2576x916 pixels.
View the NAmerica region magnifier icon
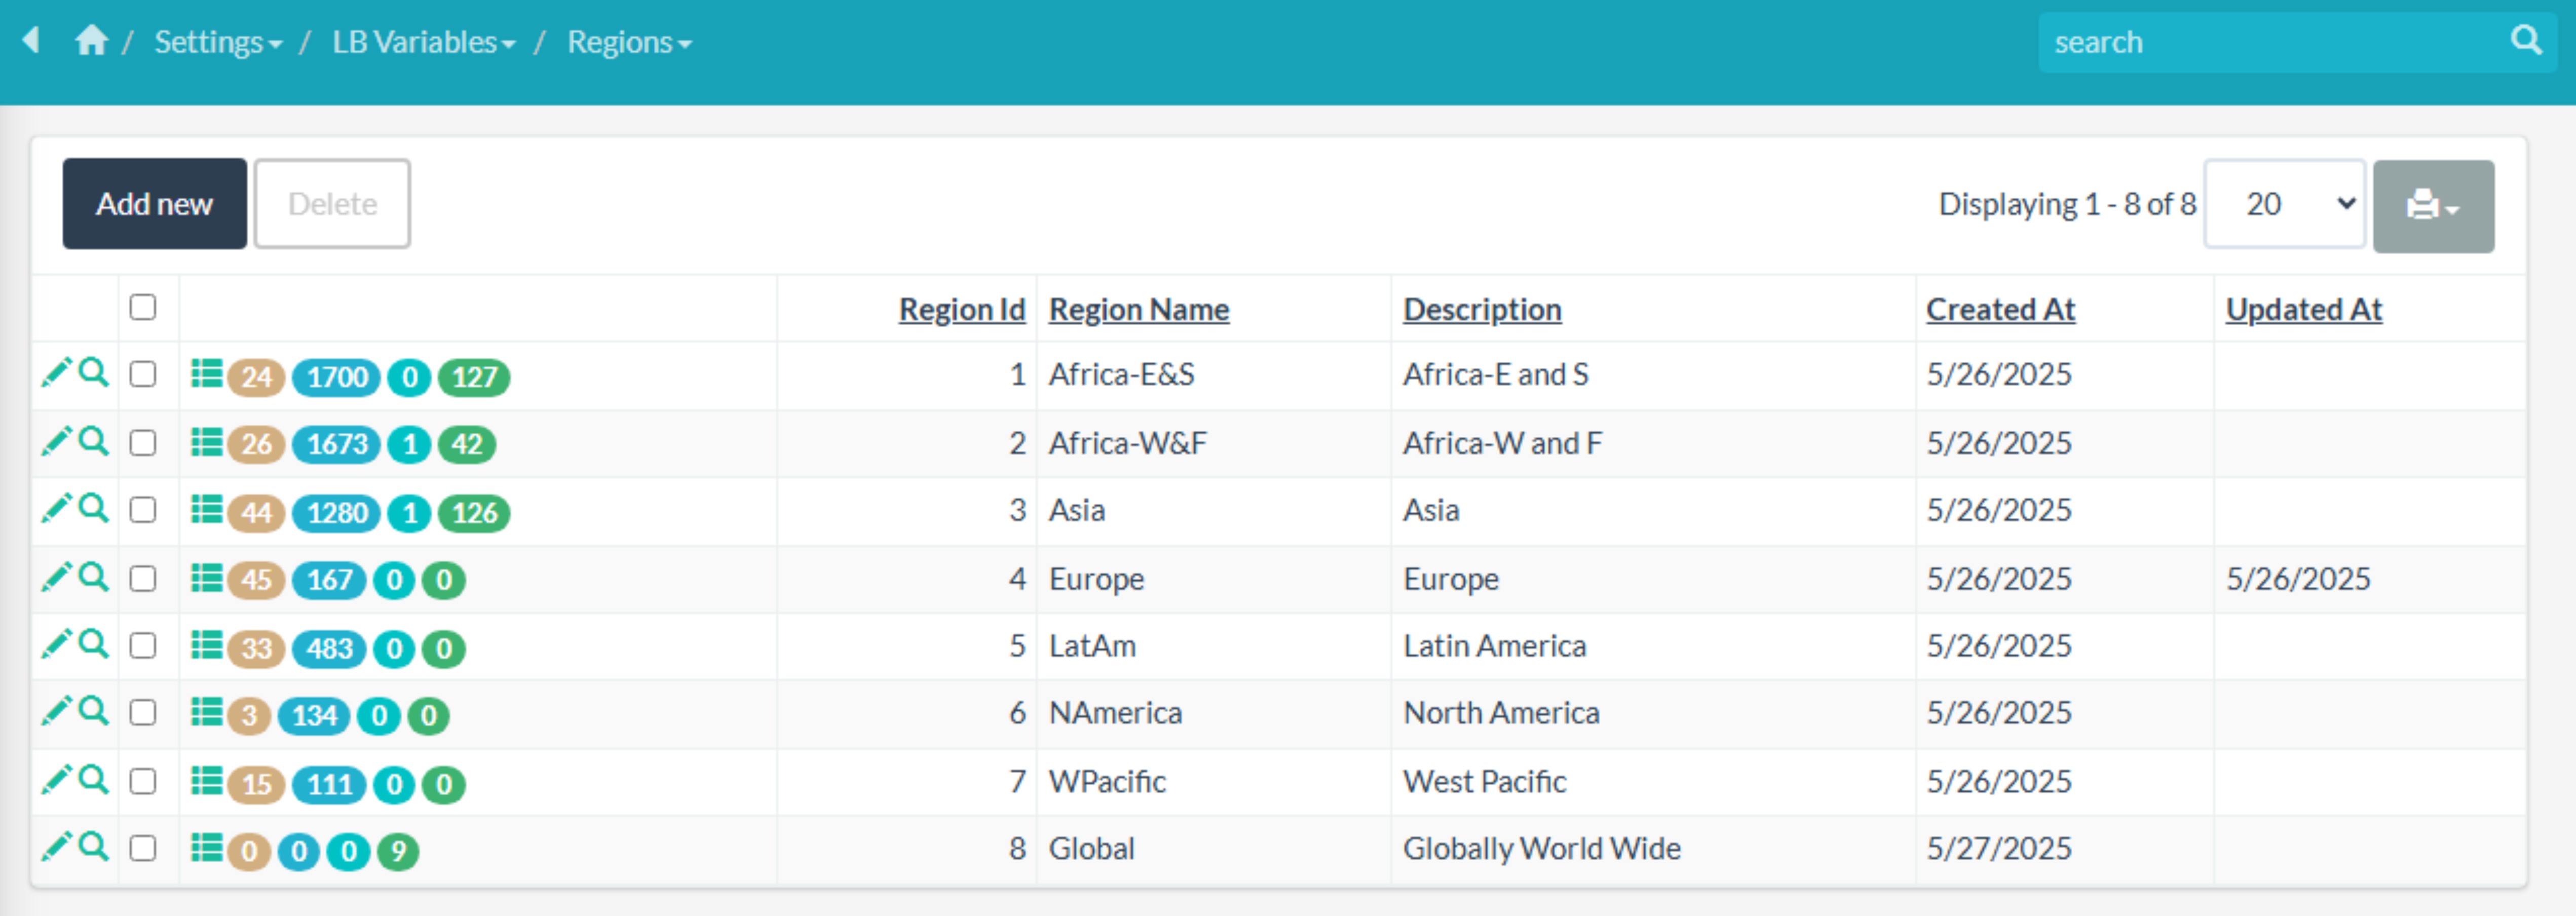(93, 711)
